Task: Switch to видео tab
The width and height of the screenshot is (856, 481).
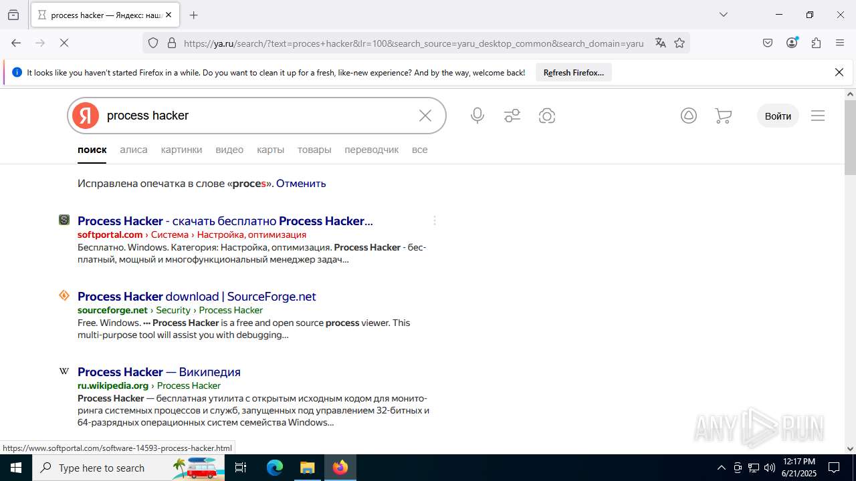Action: pyautogui.click(x=229, y=150)
